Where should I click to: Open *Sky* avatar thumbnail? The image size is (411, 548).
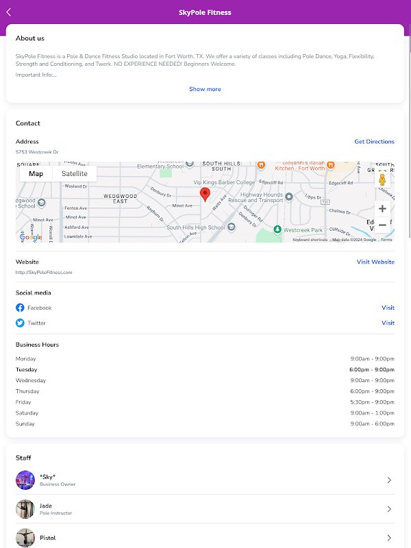point(25,480)
